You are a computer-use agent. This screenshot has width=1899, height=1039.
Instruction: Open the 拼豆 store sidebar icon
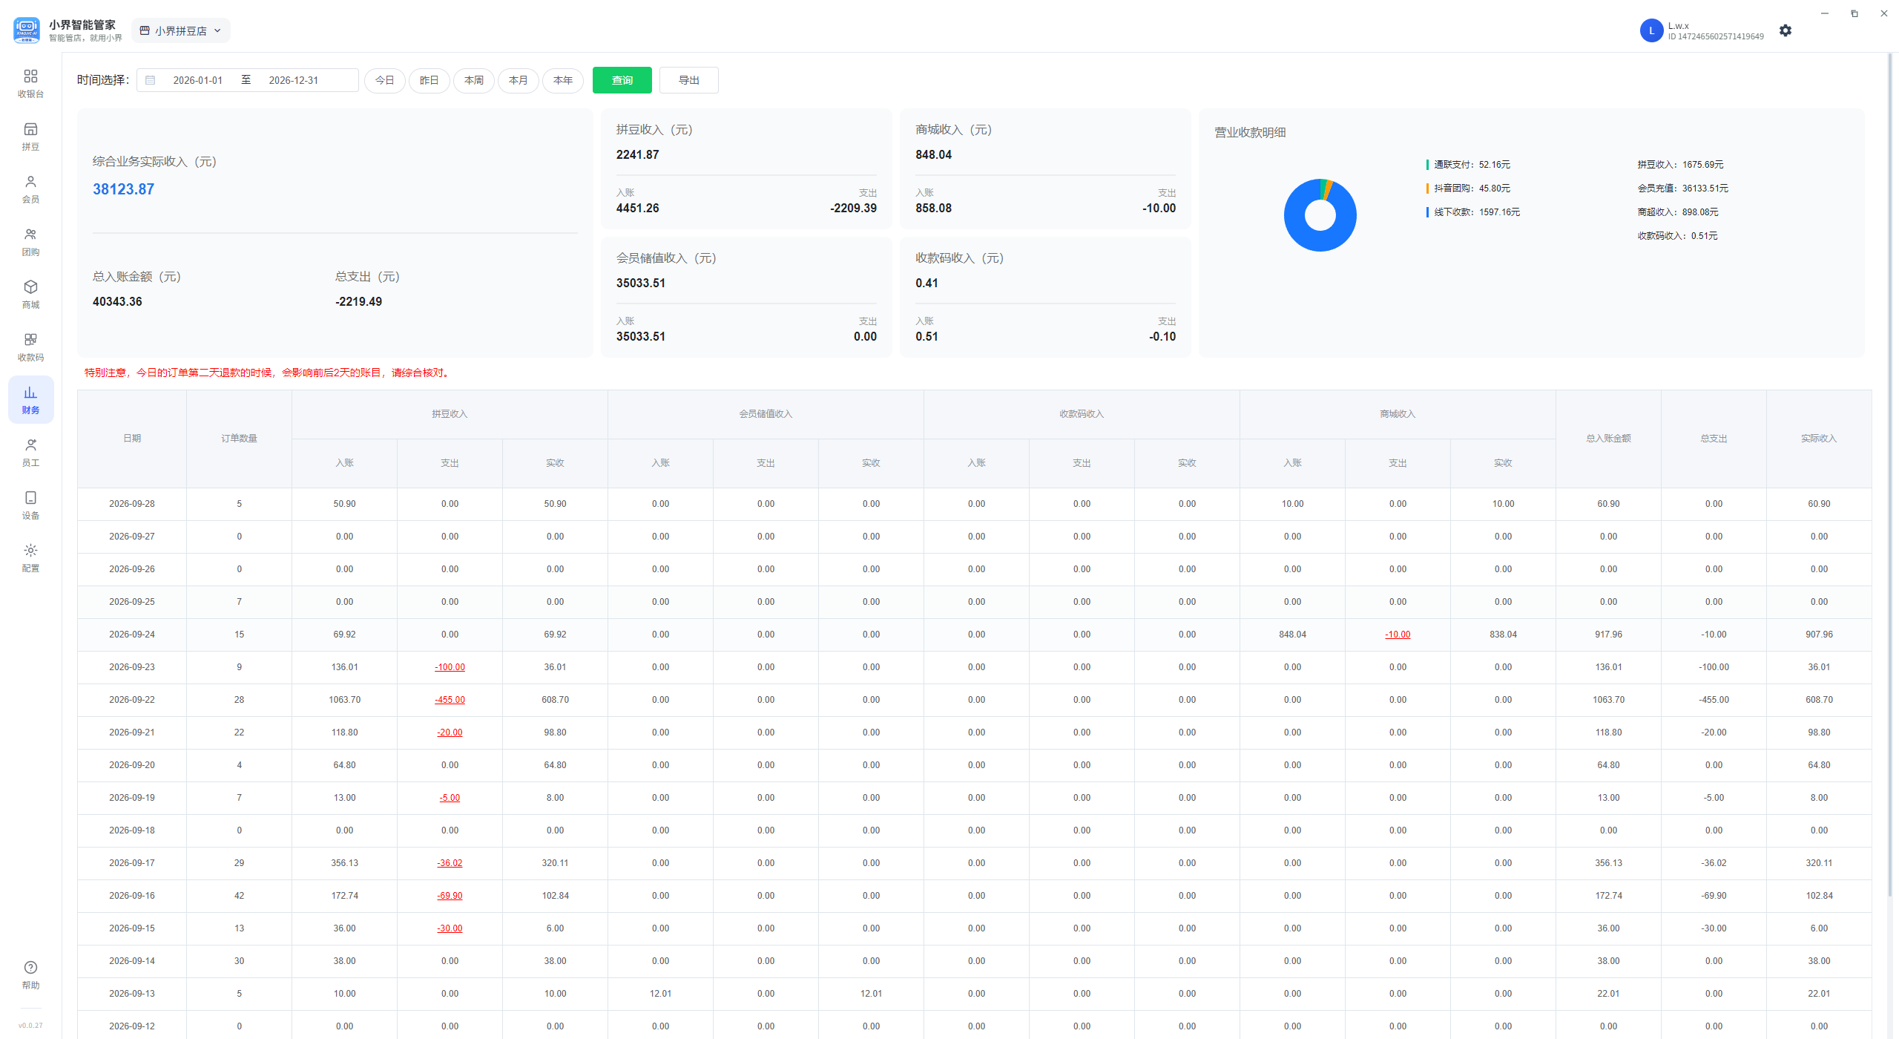(30, 137)
